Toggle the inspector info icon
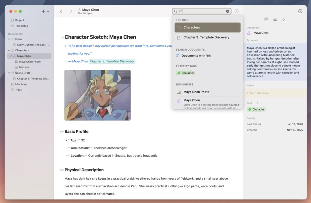311x203 pixels. 300,11
